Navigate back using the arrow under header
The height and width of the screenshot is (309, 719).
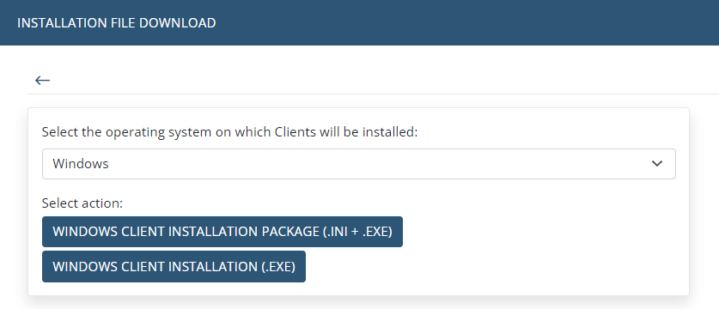[42, 80]
